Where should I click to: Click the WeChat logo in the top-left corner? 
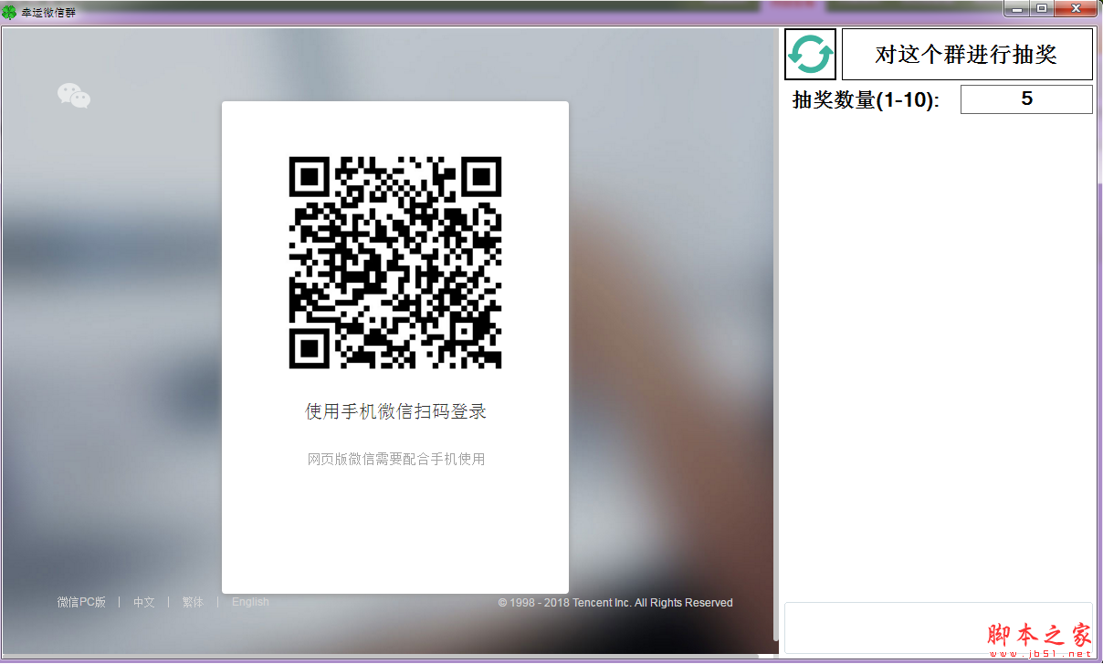[x=73, y=96]
